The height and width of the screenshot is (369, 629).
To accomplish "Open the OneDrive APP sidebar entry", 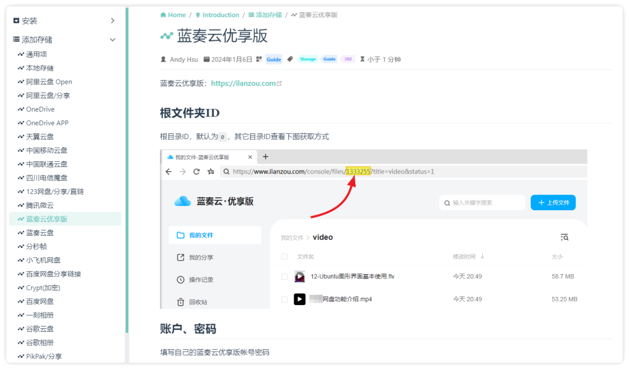I will coord(65,123).
